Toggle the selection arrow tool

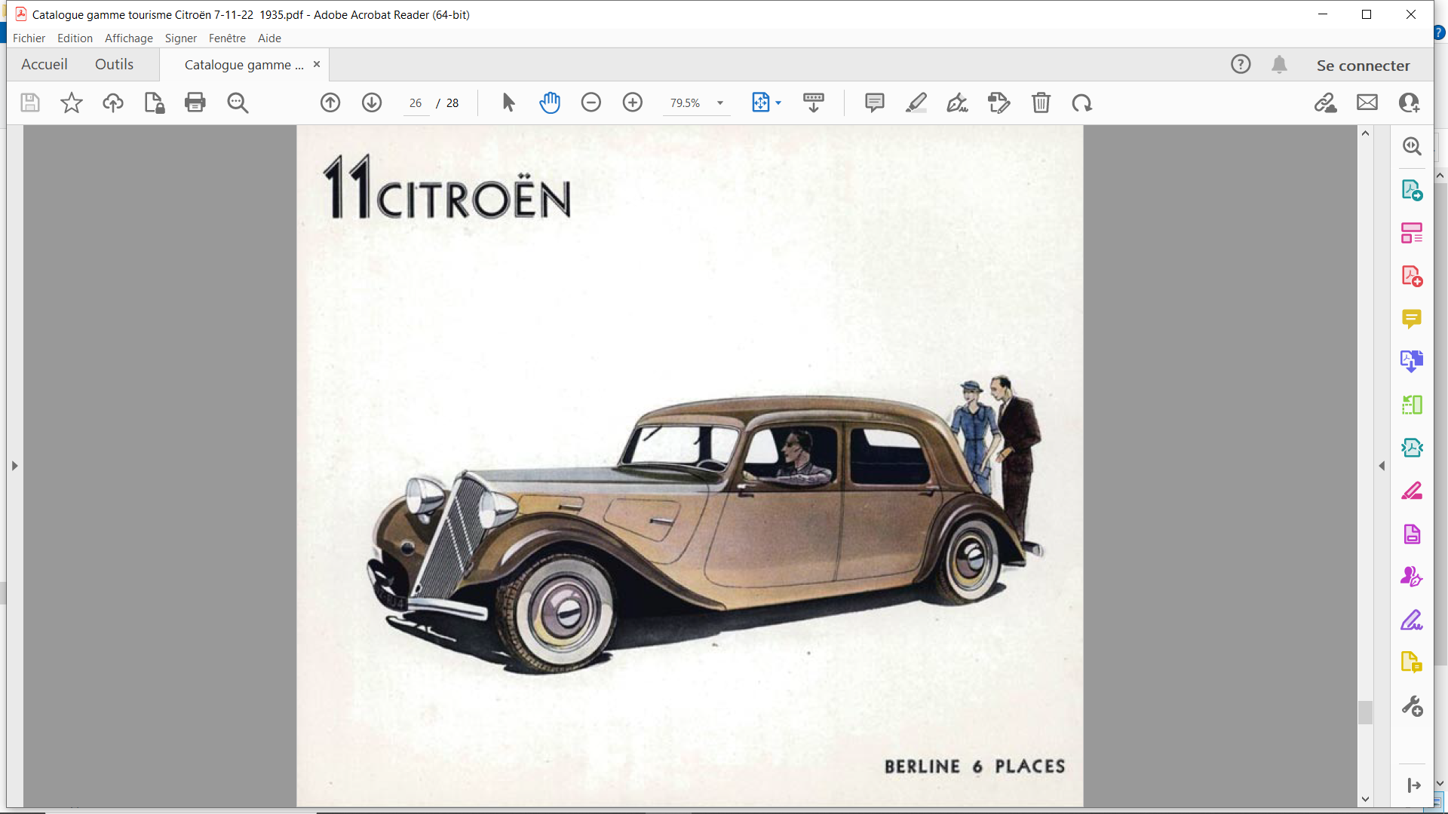[x=508, y=103]
